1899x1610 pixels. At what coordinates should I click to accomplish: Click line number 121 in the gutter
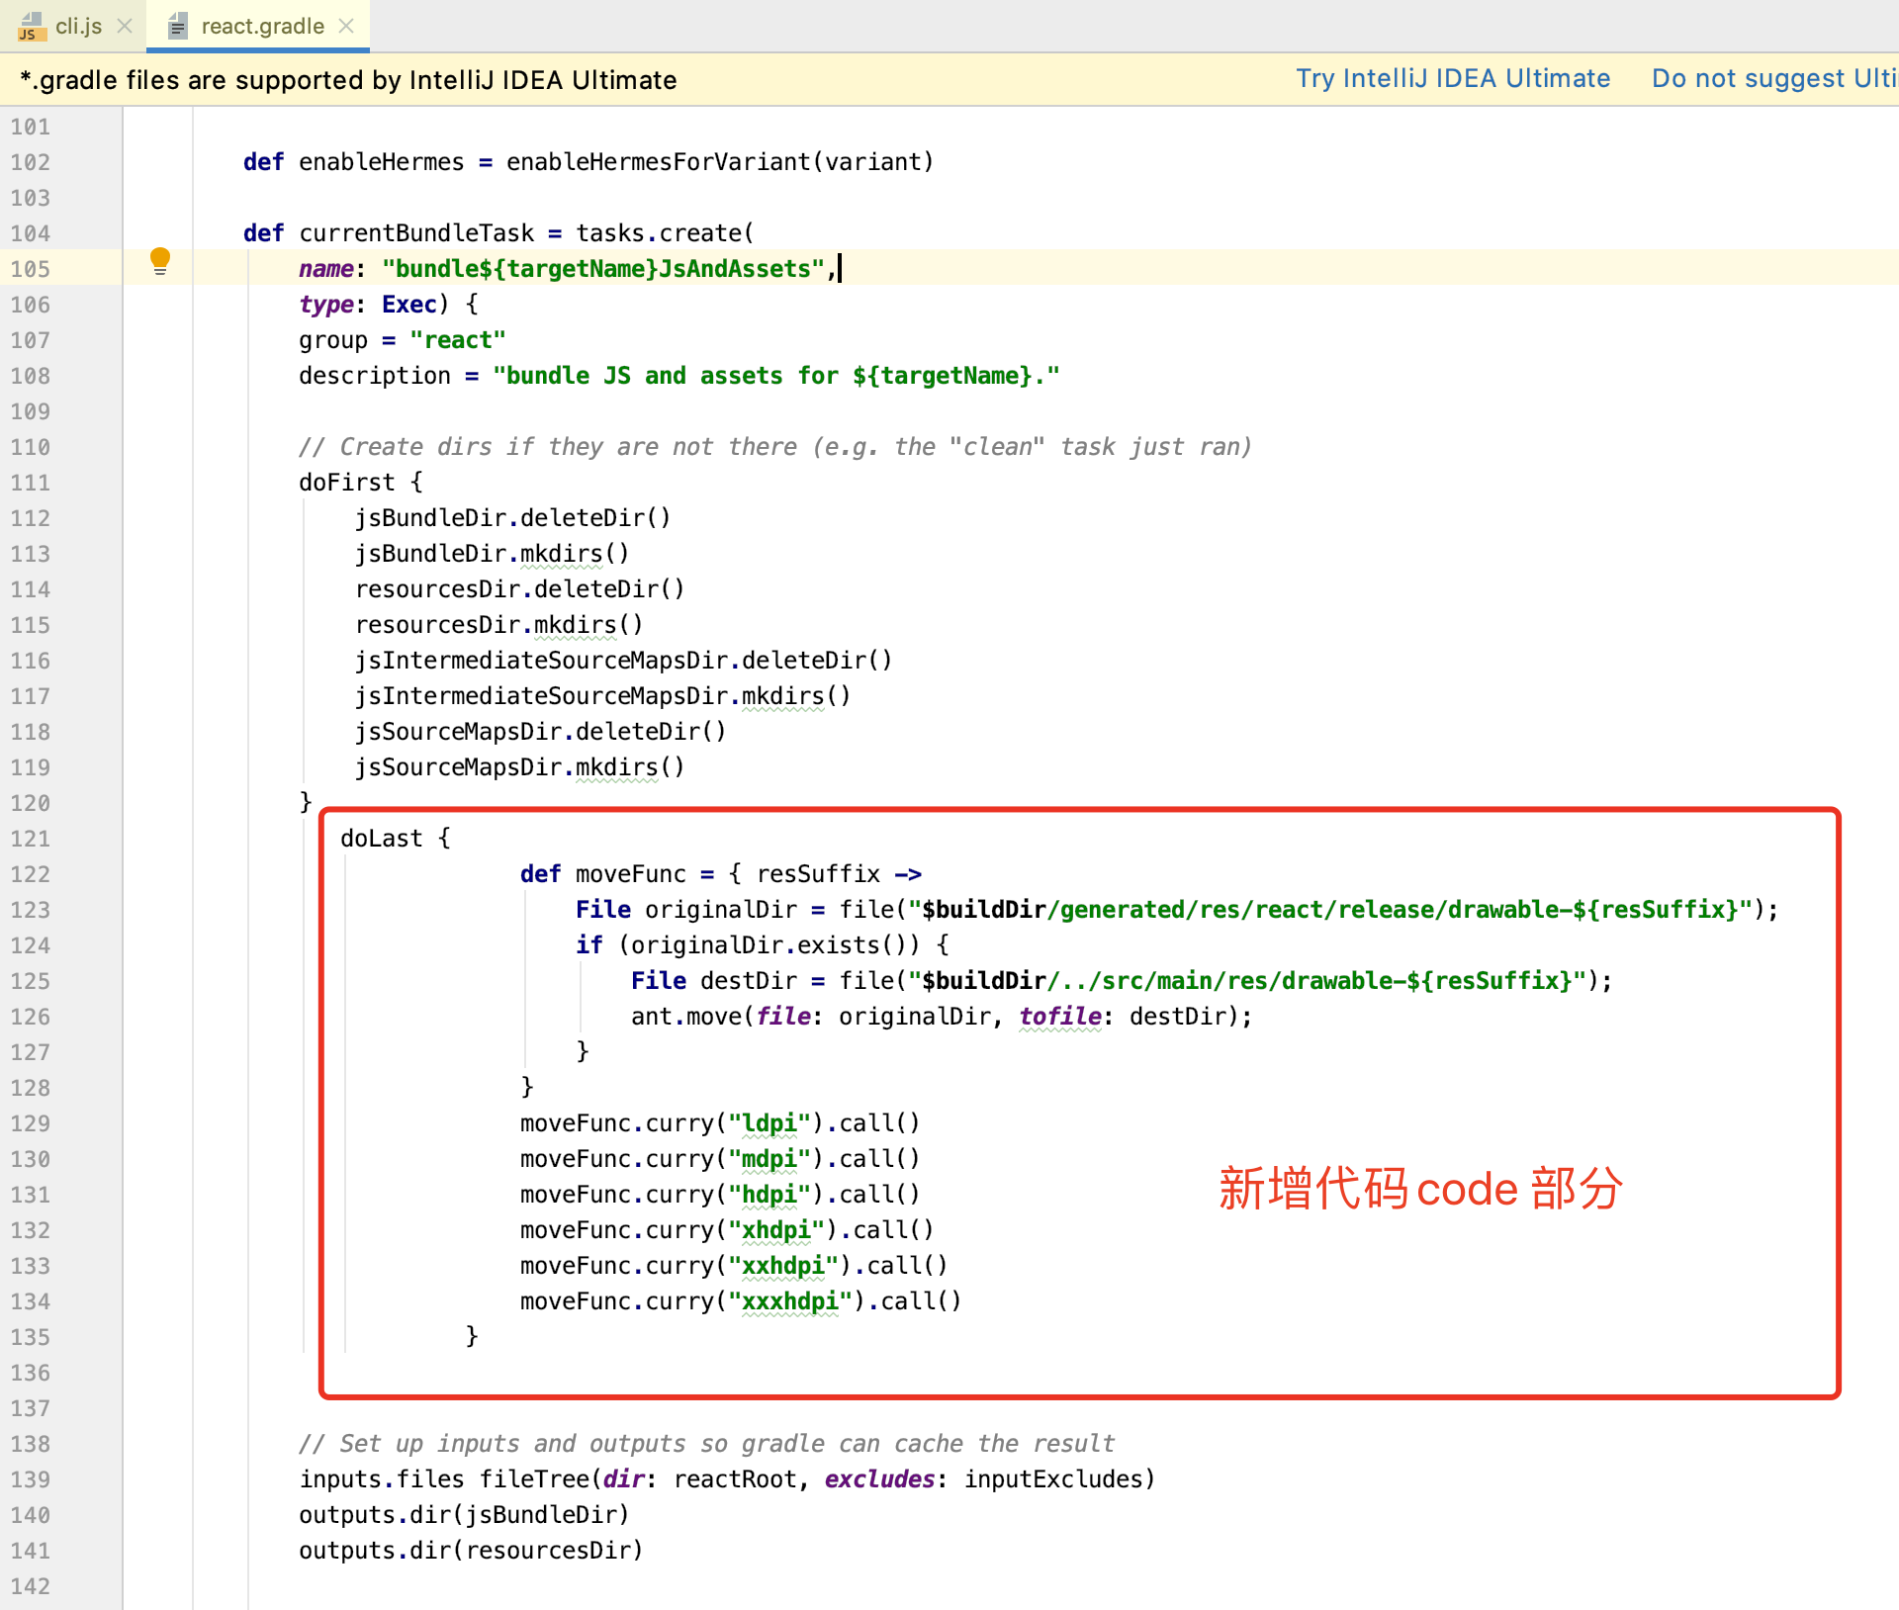pos(31,839)
